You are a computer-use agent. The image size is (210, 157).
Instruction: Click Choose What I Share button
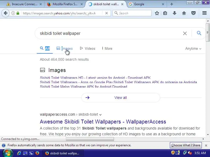186,145
